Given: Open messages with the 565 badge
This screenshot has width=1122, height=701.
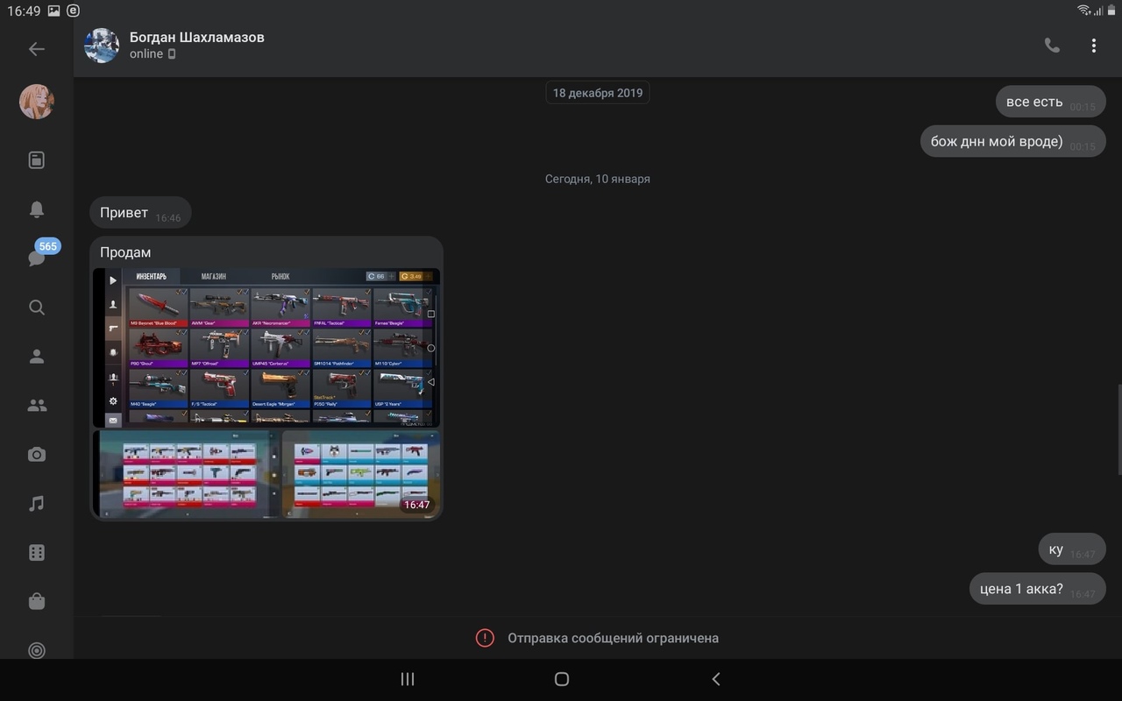Looking at the screenshot, I should coord(37,258).
